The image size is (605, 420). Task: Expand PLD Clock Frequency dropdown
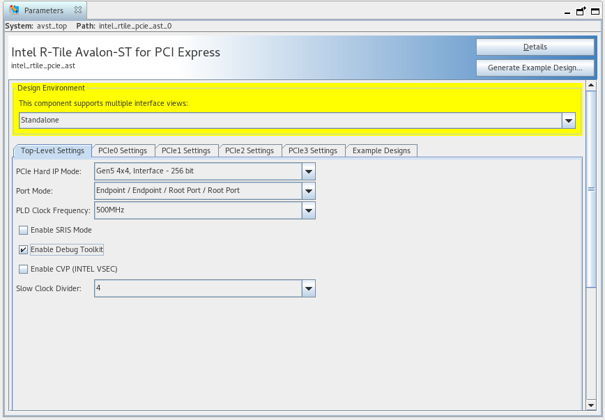point(309,210)
